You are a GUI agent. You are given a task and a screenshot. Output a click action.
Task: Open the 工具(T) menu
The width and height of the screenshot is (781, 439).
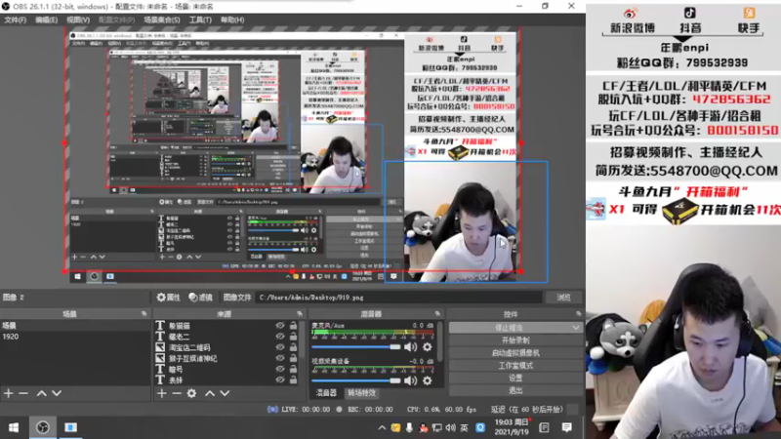(x=200, y=20)
